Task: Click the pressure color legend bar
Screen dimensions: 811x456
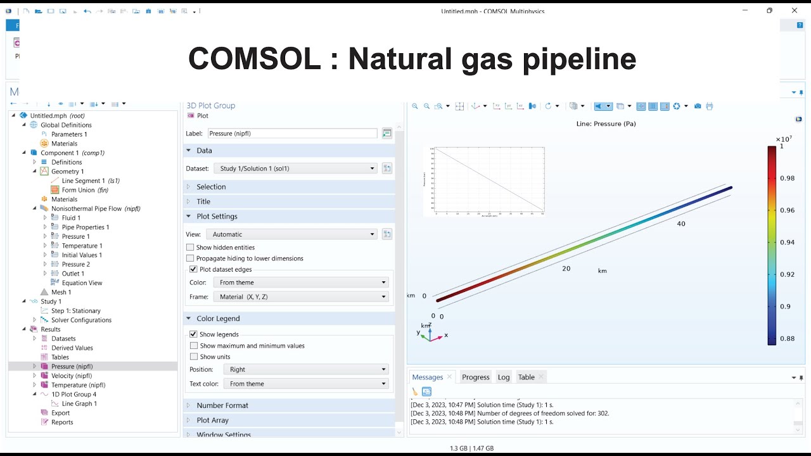Action: 772,246
